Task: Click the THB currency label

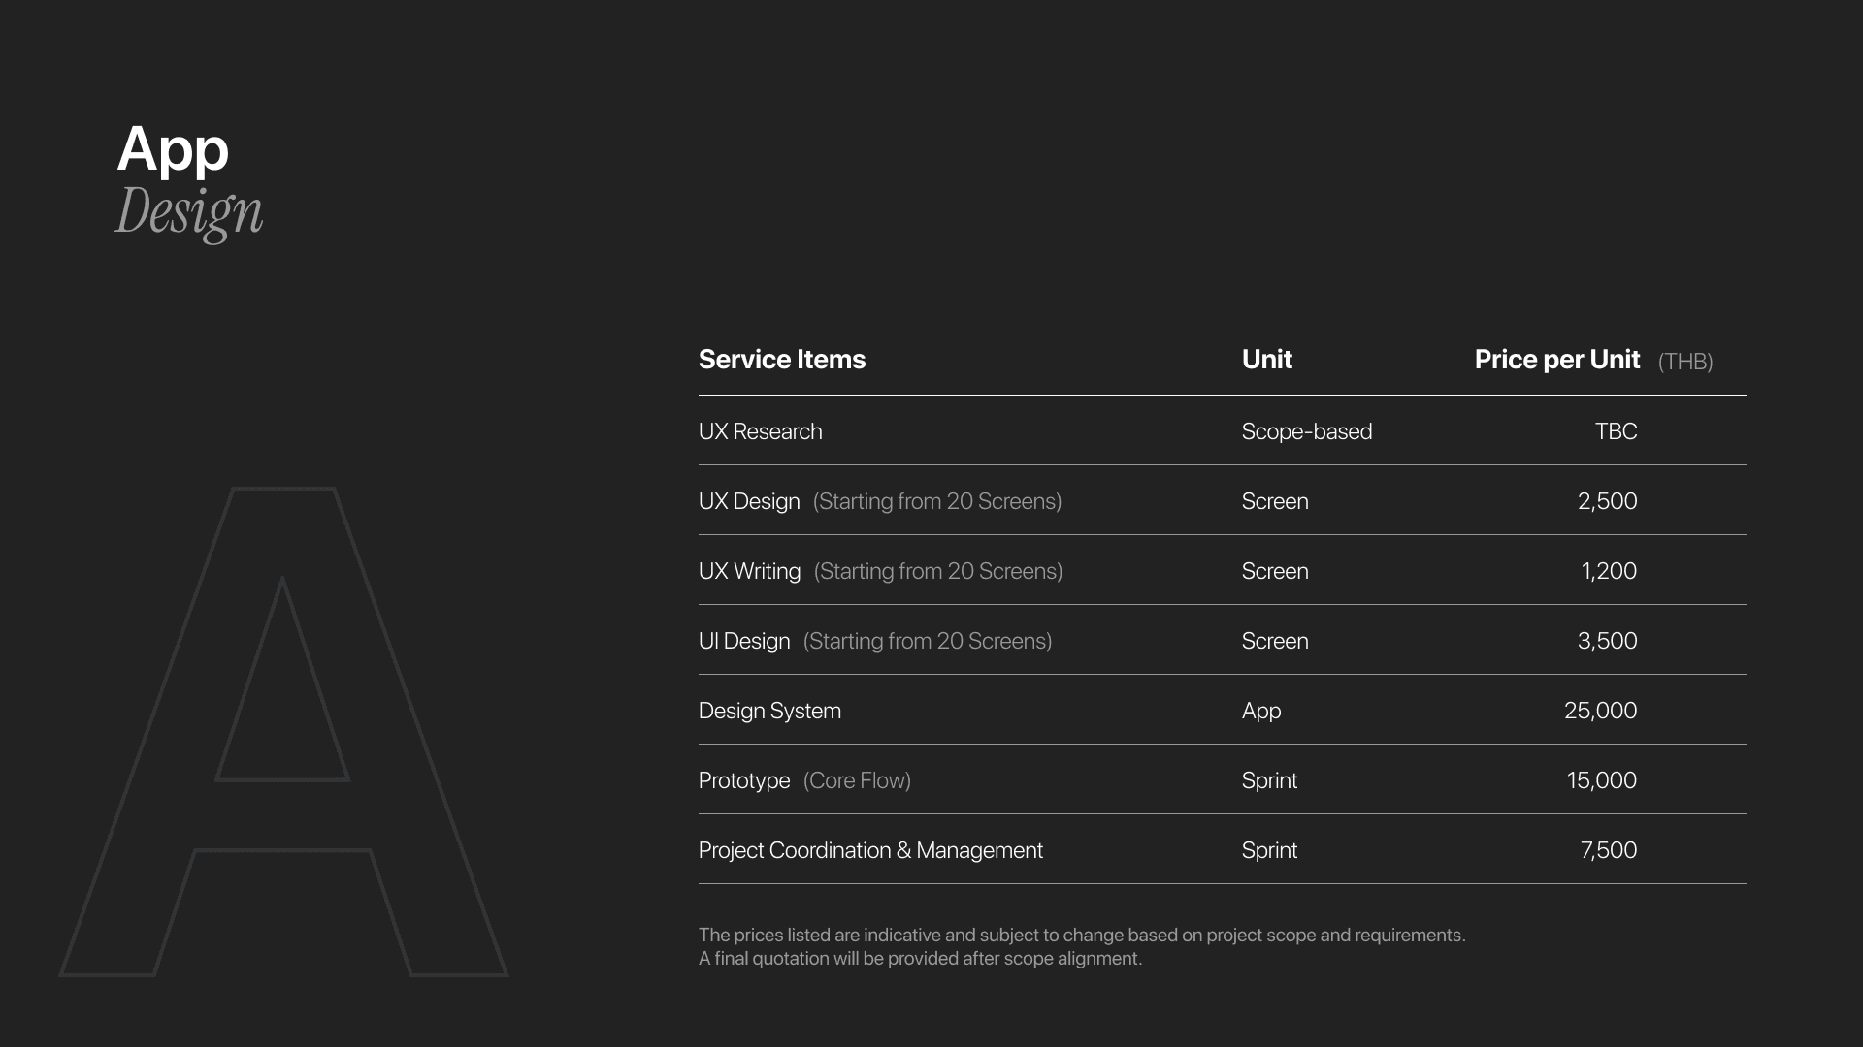Action: click(x=1685, y=362)
